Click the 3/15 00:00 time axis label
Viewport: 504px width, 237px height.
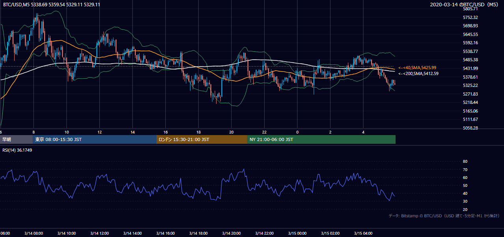pyautogui.click(x=297, y=233)
